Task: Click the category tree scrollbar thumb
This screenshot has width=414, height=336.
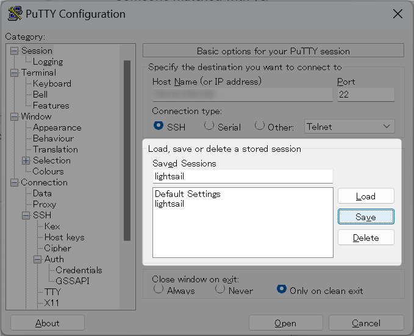Action: click(x=127, y=151)
